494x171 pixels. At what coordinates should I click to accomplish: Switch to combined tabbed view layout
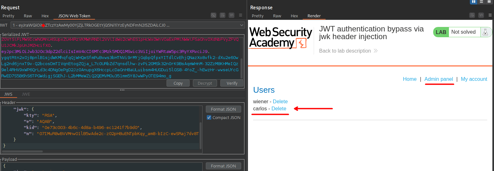point(489,2)
